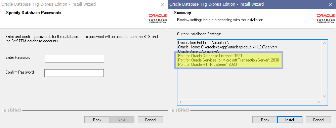The width and height of the screenshot is (336, 128).
Task: Click the horizontal scroll right arrow
Action: point(319,102)
